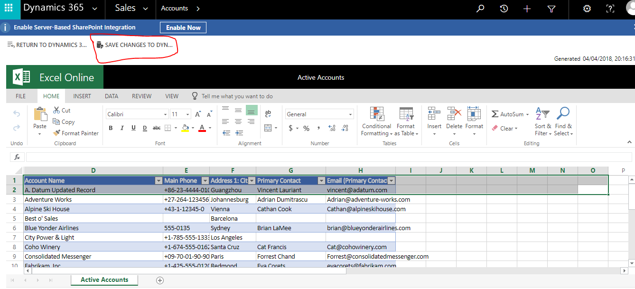
Task: Decrease font size with shrink font icon
Action: (209, 114)
